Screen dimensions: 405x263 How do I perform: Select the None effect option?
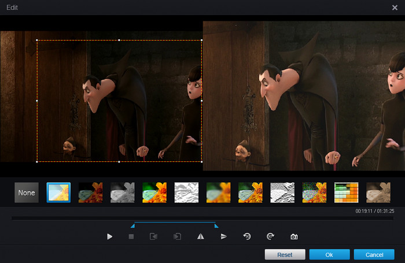point(27,192)
